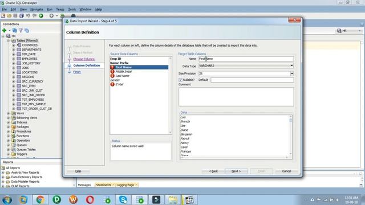Click the grey Forward navigation icon
365x205 pixels.
(x=51, y=16)
